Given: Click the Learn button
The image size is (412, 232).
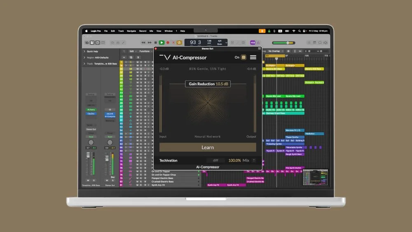Looking at the screenshot, I should point(208,148).
